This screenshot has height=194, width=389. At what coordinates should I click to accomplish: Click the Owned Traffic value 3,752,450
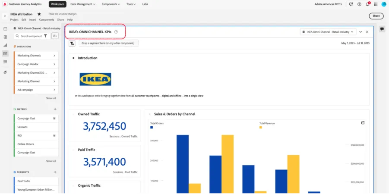(104, 126)
